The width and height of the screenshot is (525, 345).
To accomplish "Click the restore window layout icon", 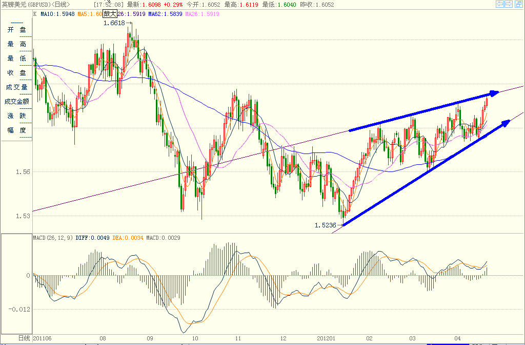I will pos(518,4).
